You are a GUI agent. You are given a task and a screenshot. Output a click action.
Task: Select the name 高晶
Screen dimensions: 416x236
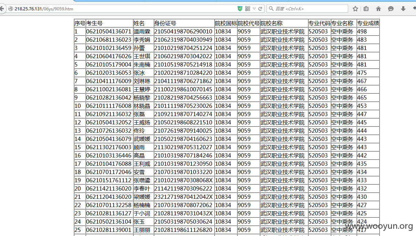pos(139,155)
